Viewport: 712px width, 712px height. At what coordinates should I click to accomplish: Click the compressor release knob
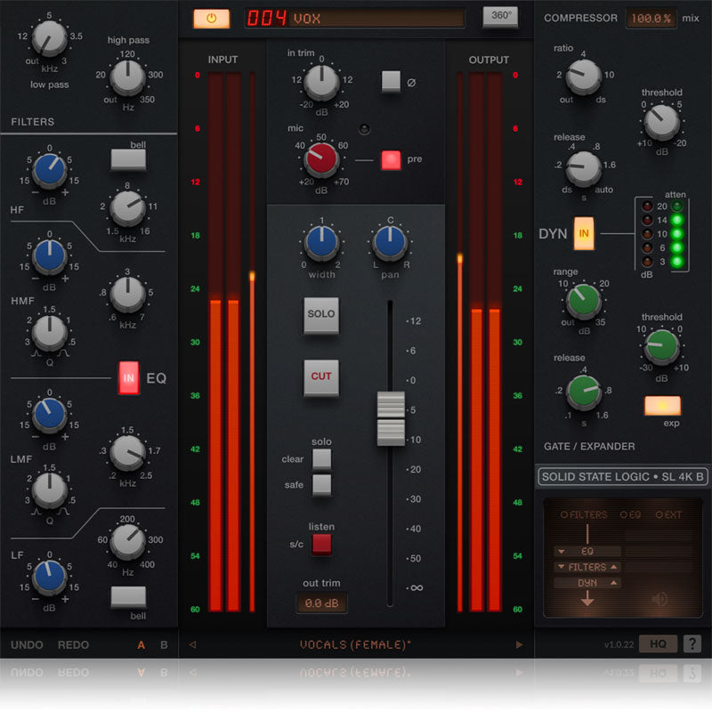point(584,168)
